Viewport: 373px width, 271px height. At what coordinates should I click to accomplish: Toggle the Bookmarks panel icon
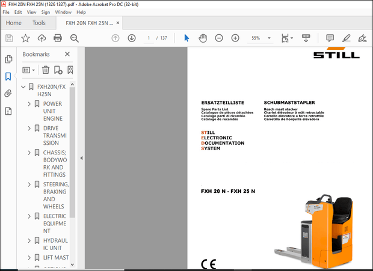(8, 76)
